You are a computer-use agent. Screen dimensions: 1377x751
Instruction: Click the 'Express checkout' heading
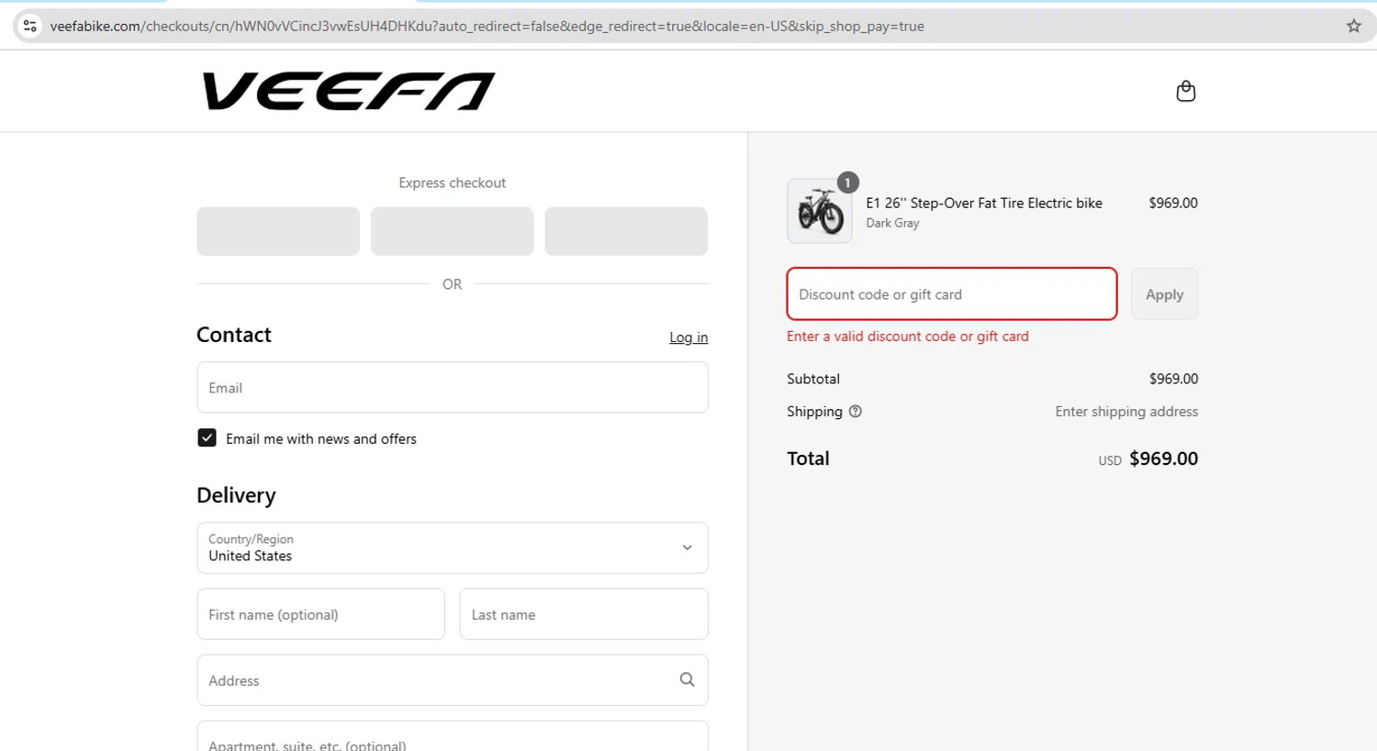pos(452,182)
